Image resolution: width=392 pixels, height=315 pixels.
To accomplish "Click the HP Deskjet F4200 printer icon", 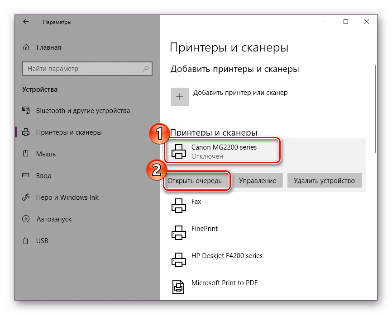I will click(x=179, y=260).
